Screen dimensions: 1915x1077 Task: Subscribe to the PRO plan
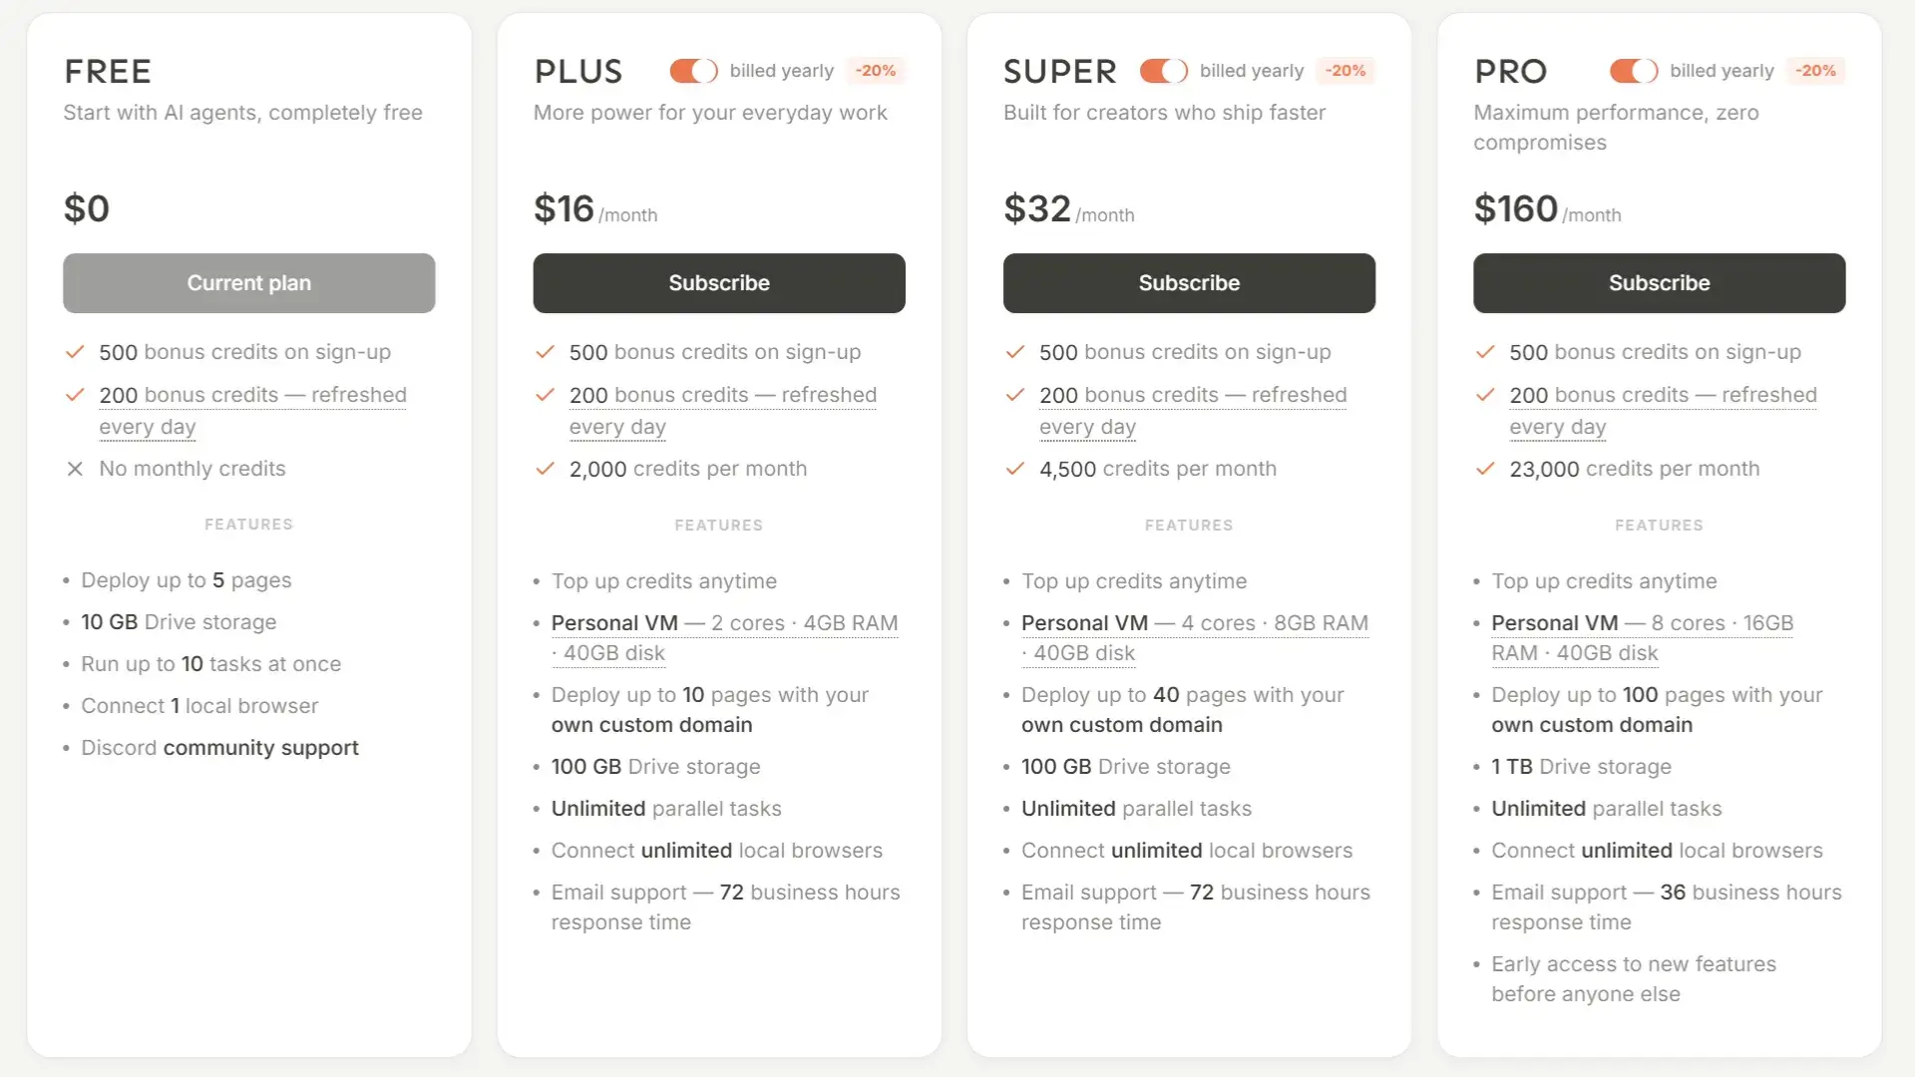click(x=1659, y=283)
